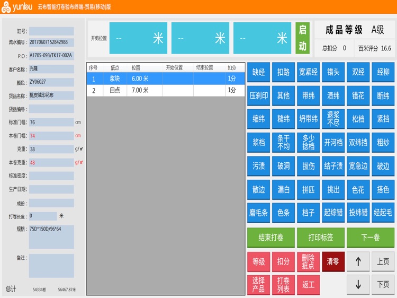Choose the 挑出 defect button
397x298 pixels.
coord(333,189)
